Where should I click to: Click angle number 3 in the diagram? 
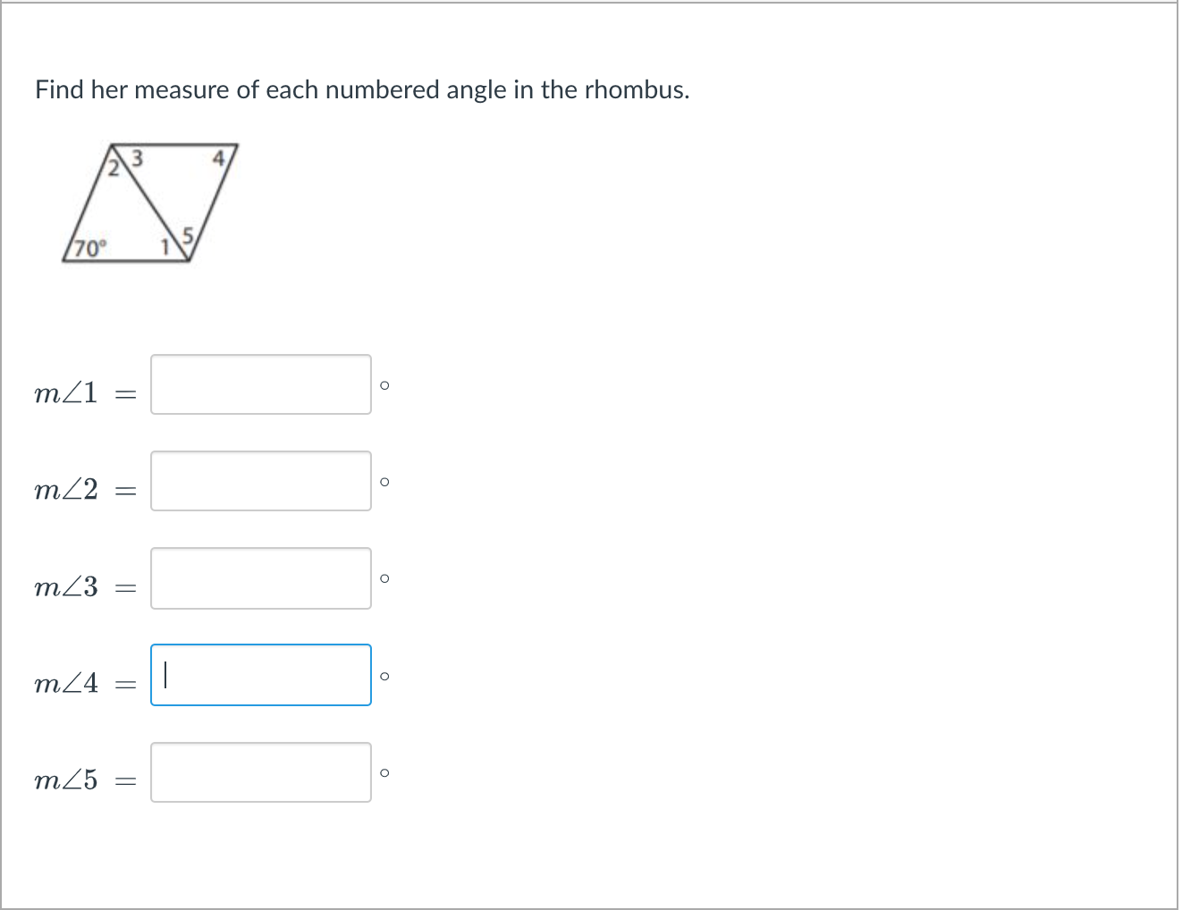click(x=136, y=159)
